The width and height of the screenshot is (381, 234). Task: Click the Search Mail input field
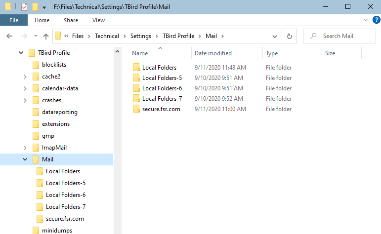tap(339, 36)
